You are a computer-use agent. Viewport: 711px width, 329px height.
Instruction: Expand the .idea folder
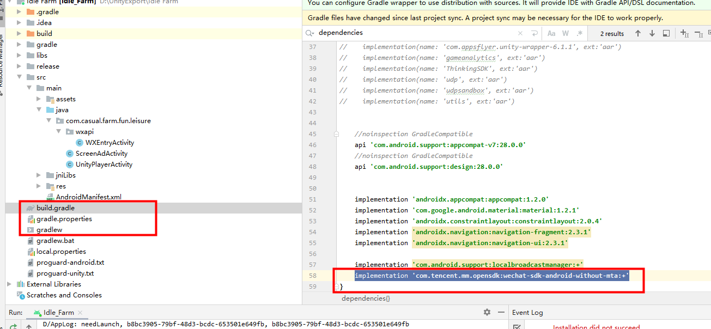pyautogui.click(x=19, y=23)
